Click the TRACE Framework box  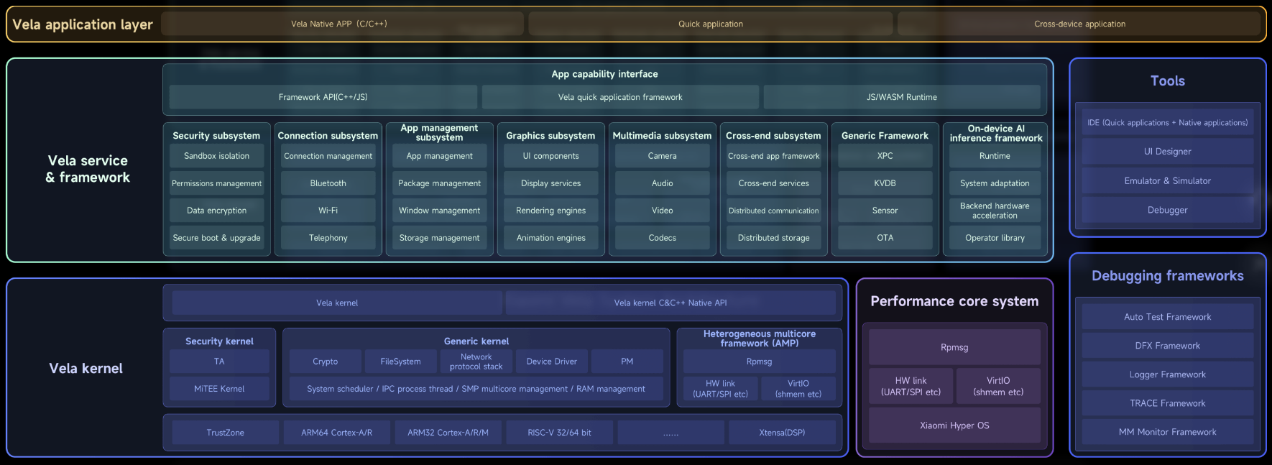point(1168,403)
